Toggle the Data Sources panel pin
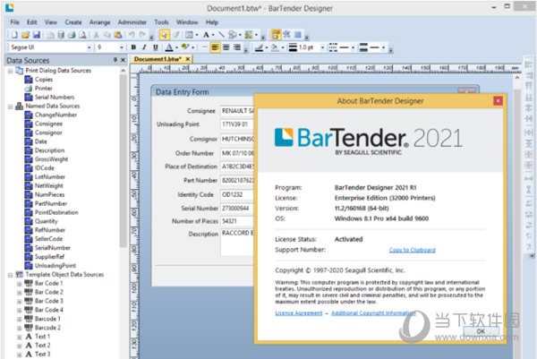The height and width of the screenshot is (359, 537). tap(115, 60)
